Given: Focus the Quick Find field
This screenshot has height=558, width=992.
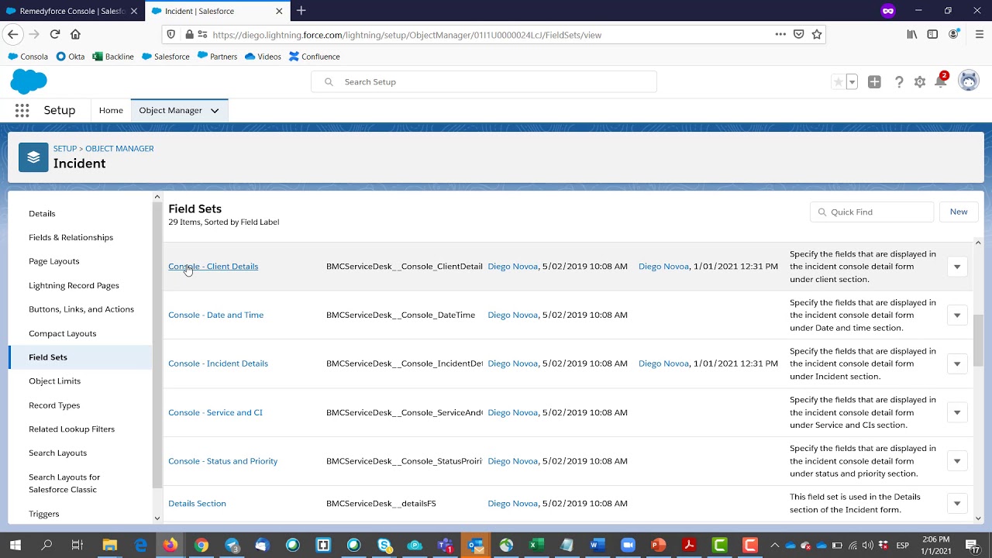Looking at the screenshot, I should click(872, 212).
